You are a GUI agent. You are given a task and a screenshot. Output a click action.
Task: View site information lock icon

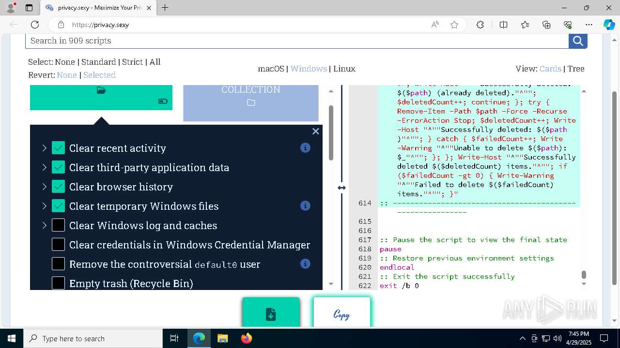click(x=61, y=25)
